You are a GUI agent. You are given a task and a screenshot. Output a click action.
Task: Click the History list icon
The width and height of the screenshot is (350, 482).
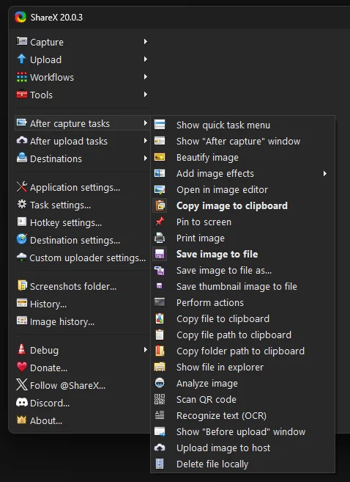coord(21,303)
